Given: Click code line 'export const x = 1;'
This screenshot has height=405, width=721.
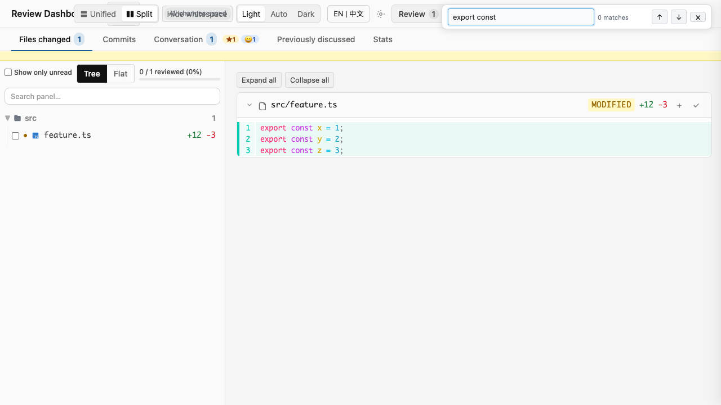Looking at the screenshot, I should point(301,128).
